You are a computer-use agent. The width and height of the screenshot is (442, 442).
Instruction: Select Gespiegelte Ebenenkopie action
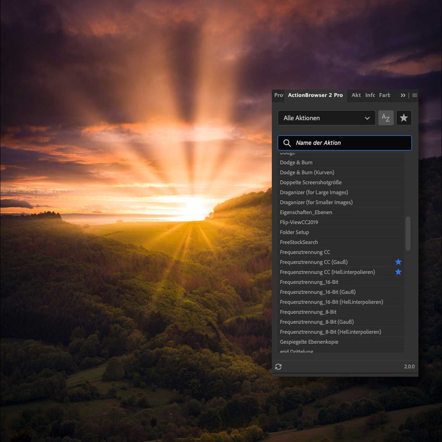coord(341,341)
